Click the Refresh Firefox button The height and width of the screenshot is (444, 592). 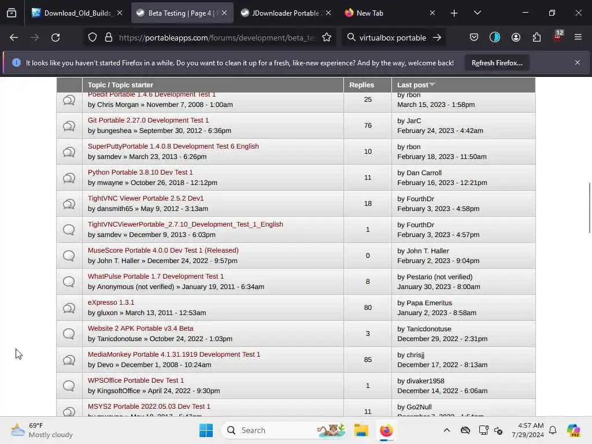tap(497, 63)
